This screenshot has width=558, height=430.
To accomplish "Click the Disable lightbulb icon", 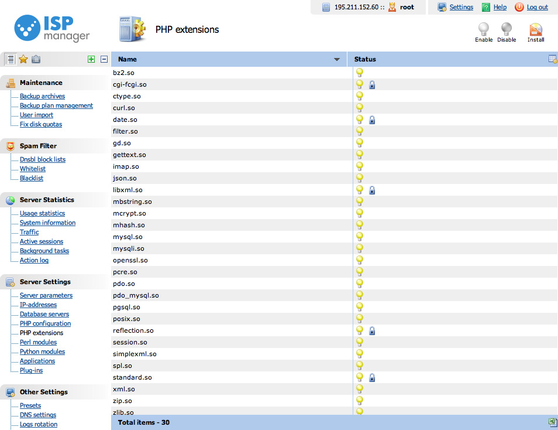I will point(507,29).
